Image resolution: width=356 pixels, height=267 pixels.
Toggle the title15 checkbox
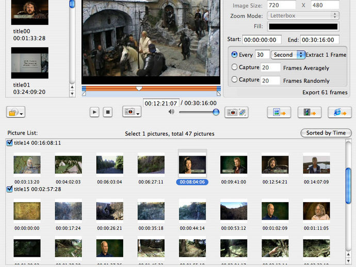pyautogui.click(x=9, y=189)
